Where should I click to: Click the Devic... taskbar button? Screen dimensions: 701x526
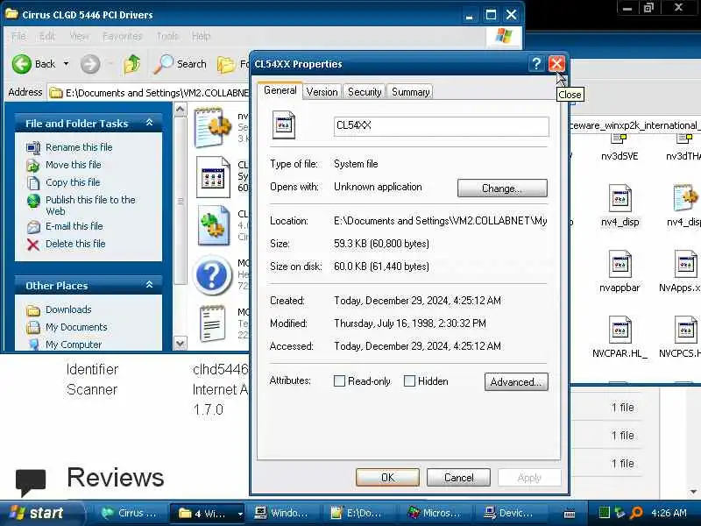[509, 514]
